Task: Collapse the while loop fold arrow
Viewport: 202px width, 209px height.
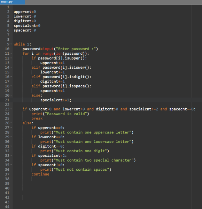Action: pos(11,44)
